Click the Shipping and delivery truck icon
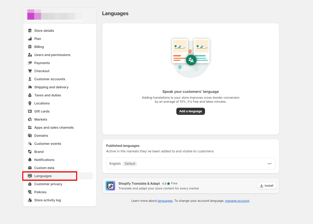This screenshot has height=224, width=313. (x=30, y=87)
